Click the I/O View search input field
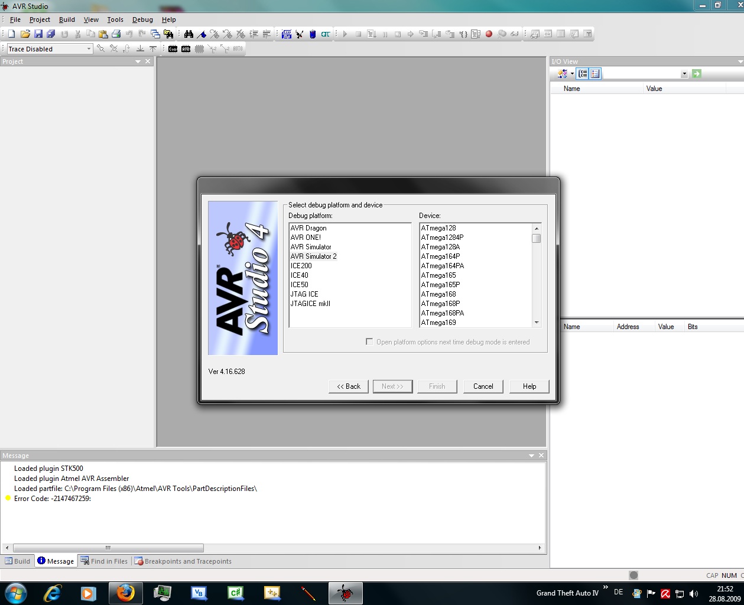 [641, 74]
